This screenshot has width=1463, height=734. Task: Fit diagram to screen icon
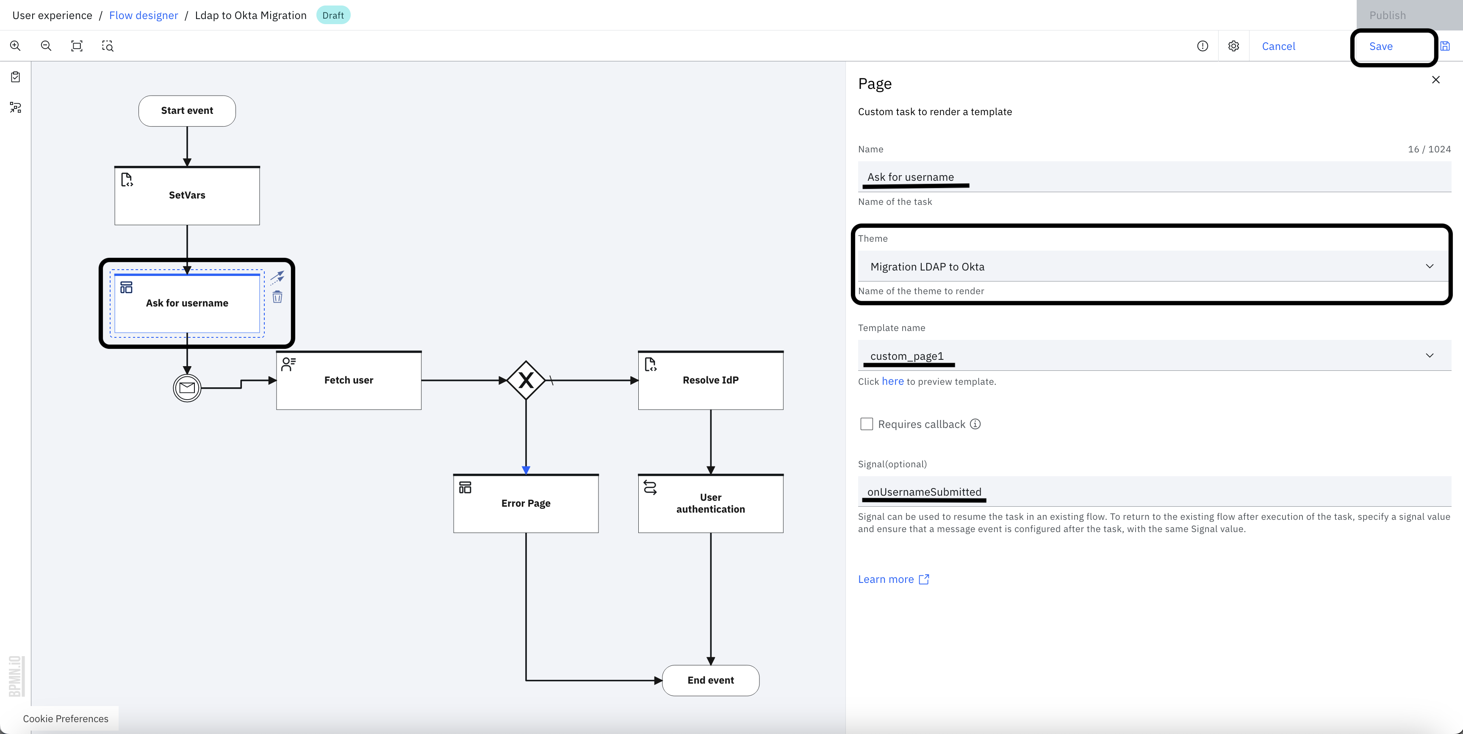pos(77,46)
